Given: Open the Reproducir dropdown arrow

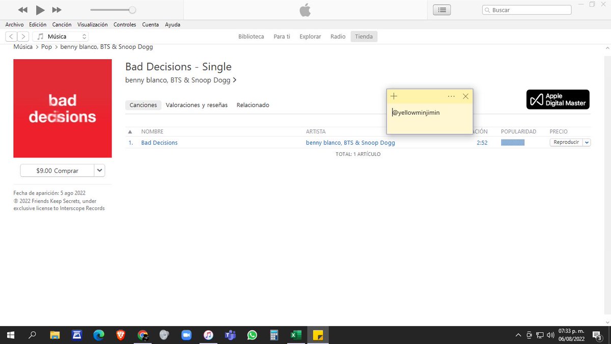Looking at the screenshot, I should [x=587, y=142].
